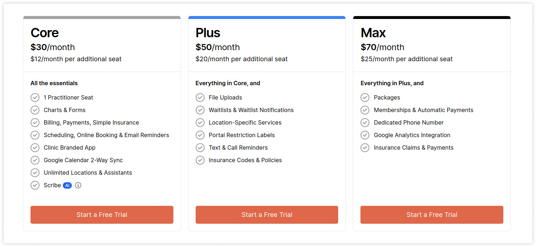Screen dimensions: 536x247
Task: Click the checkmark icon beside 1 Practitioner Seat
Action: [x=35, y=97]
